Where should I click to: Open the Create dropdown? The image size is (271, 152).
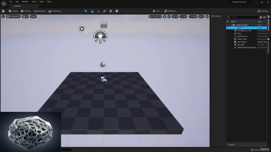point(14,11)
